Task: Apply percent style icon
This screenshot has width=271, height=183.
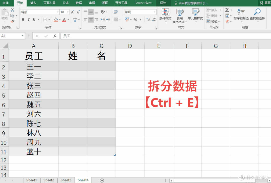Action: 135,20
